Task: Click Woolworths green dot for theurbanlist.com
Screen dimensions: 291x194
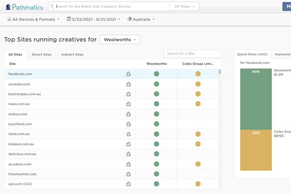Action: click(x=156, y=174)
